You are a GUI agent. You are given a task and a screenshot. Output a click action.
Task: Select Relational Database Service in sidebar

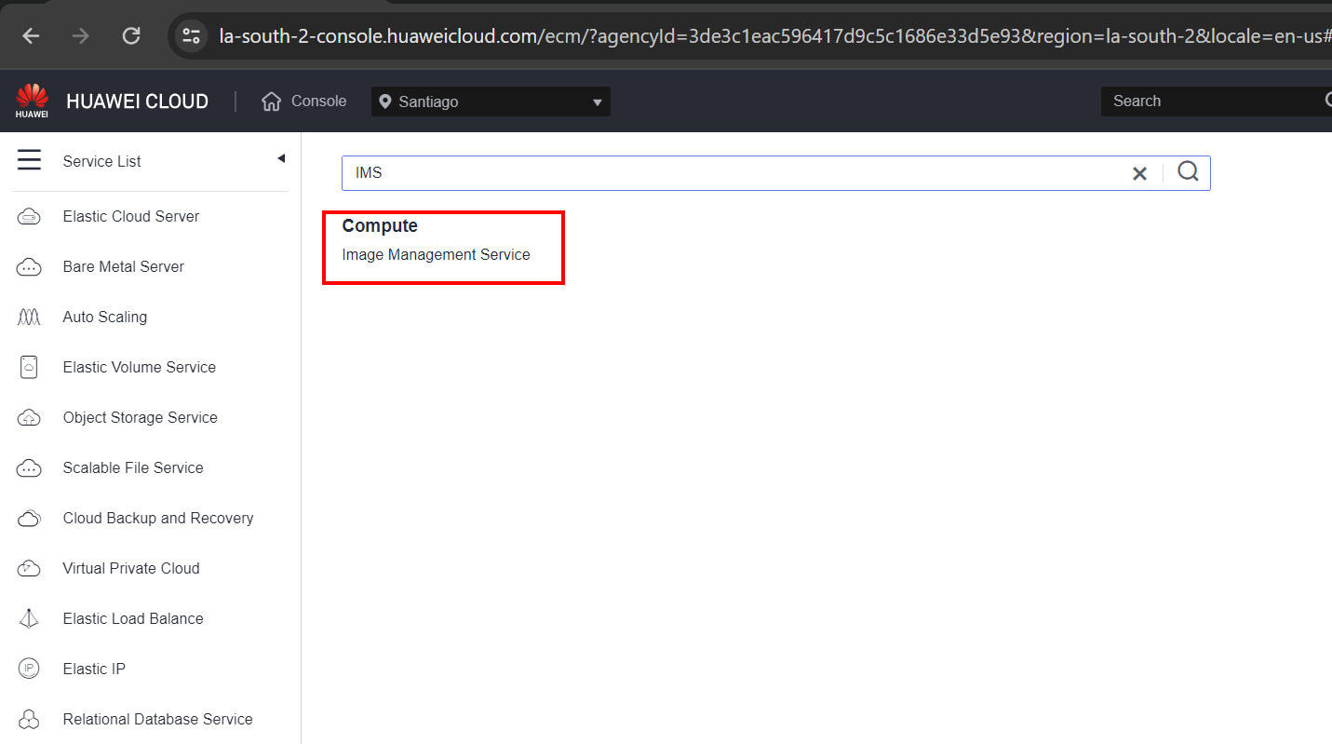(157, 720)
